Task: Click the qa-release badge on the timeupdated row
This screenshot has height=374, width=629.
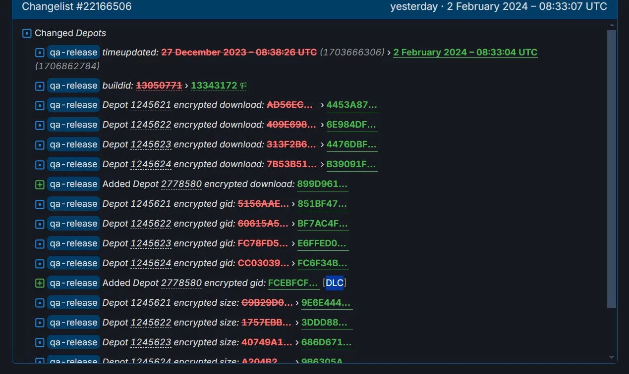Action: tap(73, 52)
